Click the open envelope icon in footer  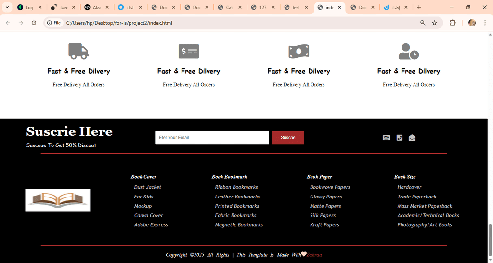click(x=412, y=138)
